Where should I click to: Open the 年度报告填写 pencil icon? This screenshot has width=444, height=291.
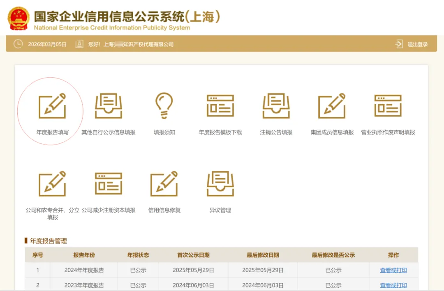click(x=52, y=106)
